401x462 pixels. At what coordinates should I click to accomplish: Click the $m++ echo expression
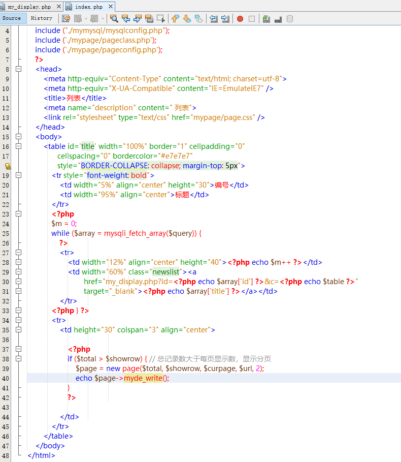click(x=265, y=262)
